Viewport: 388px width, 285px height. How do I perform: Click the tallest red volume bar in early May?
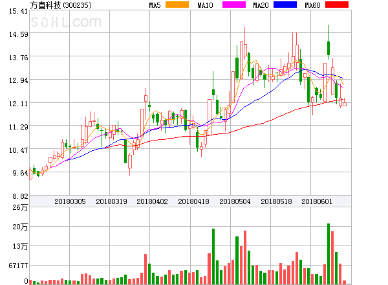pos(245,257)
